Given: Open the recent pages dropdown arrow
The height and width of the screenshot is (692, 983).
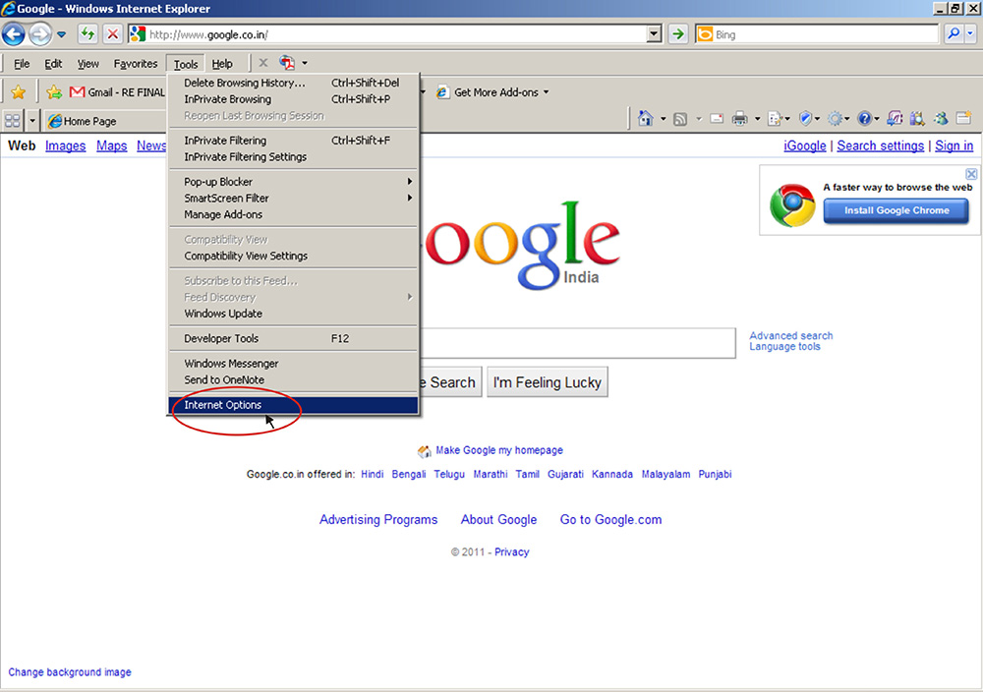Looking at the screenshot, I should (61, 34).
